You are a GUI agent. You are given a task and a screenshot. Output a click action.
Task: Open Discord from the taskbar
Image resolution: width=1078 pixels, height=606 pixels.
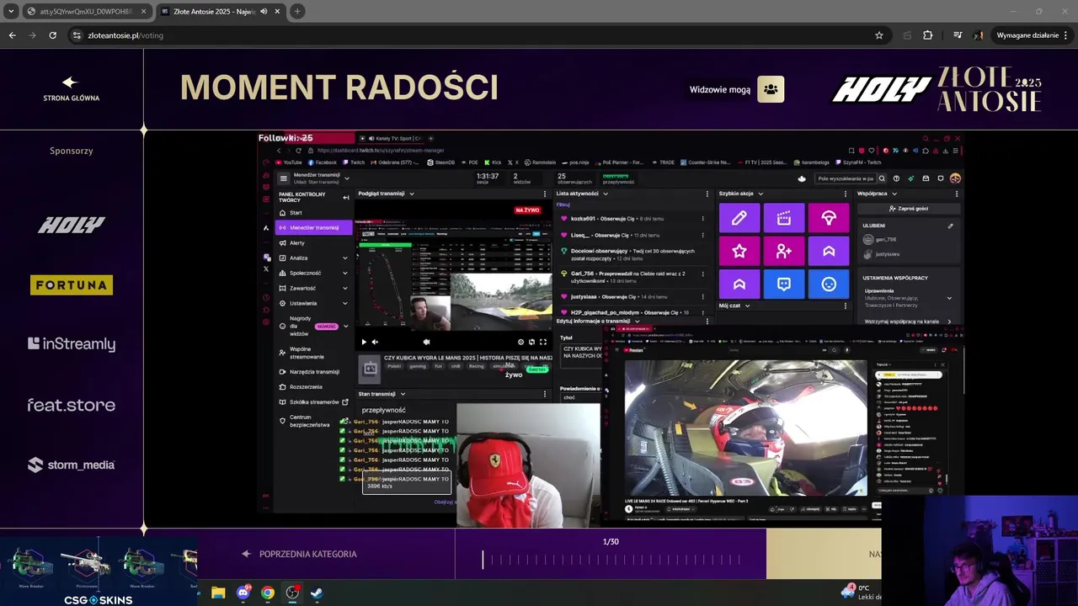point(243,593)
